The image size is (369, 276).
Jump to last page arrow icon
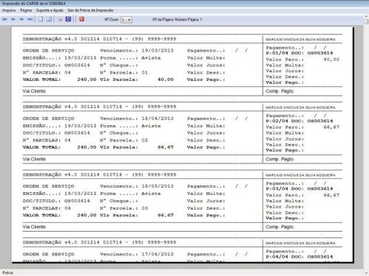(30, 19)
